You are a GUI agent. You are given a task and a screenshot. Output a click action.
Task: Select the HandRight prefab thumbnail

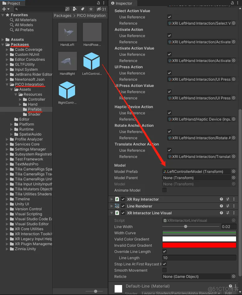(x=67, y=61)
